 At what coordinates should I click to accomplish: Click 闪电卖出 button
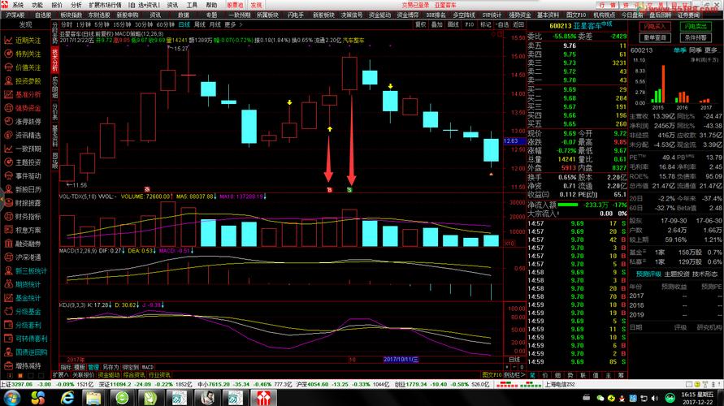coord(696,26)
